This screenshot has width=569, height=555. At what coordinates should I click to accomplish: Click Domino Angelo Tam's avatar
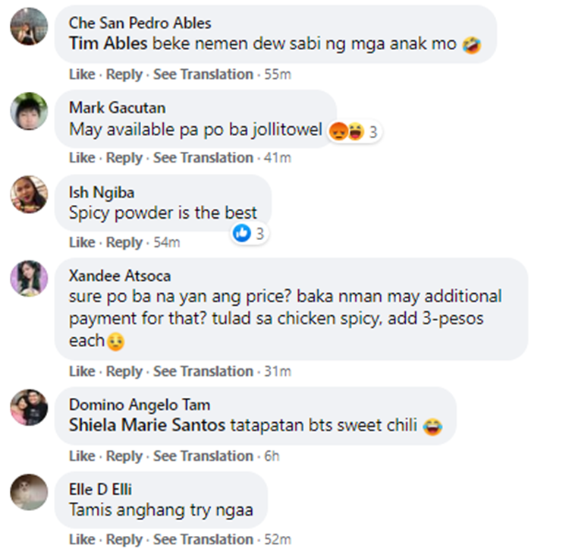click(x=29, y=408)
